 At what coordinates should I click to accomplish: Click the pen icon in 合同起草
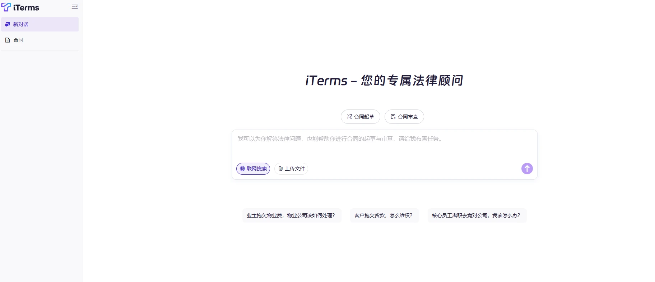(349, 117)
